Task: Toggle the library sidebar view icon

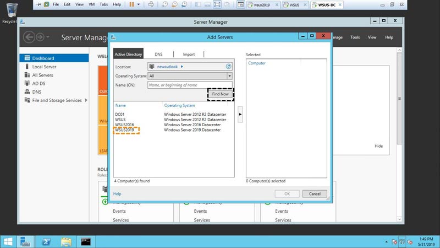Action: (x=198, y=4)
